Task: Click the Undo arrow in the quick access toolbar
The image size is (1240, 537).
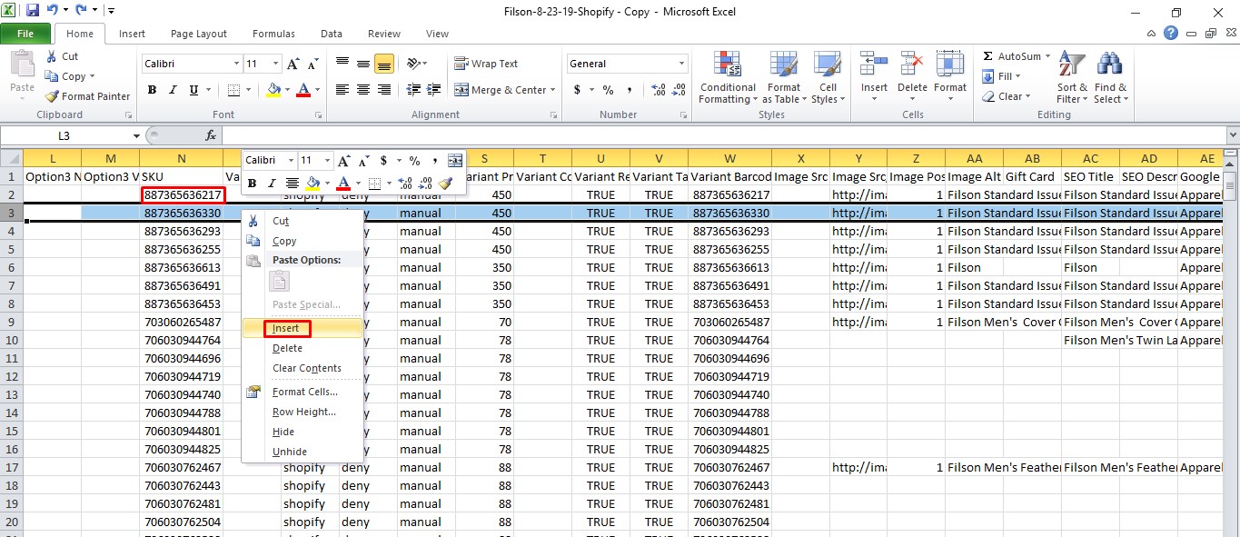Action: (53, 11)
